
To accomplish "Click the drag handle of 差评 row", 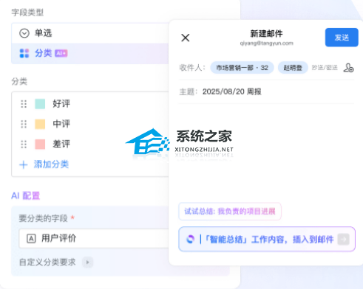I will [x=24, y=144].
